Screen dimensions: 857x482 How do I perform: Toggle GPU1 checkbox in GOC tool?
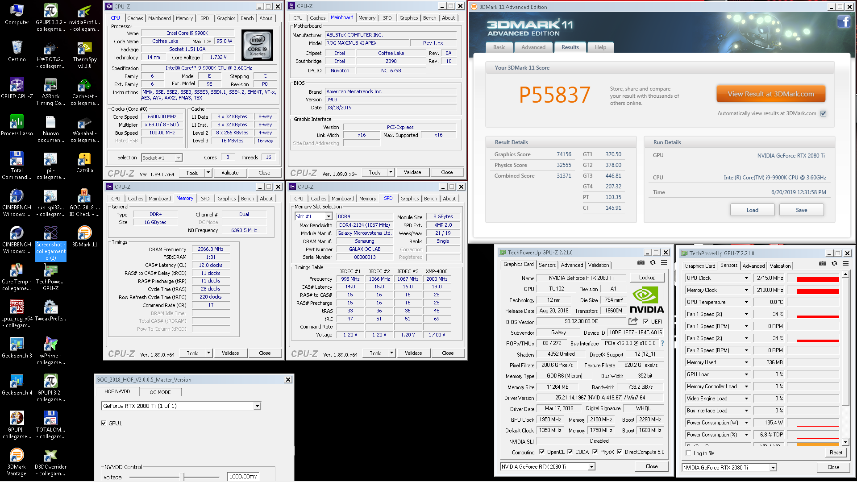pyautogui.click(x=104, y=423)
